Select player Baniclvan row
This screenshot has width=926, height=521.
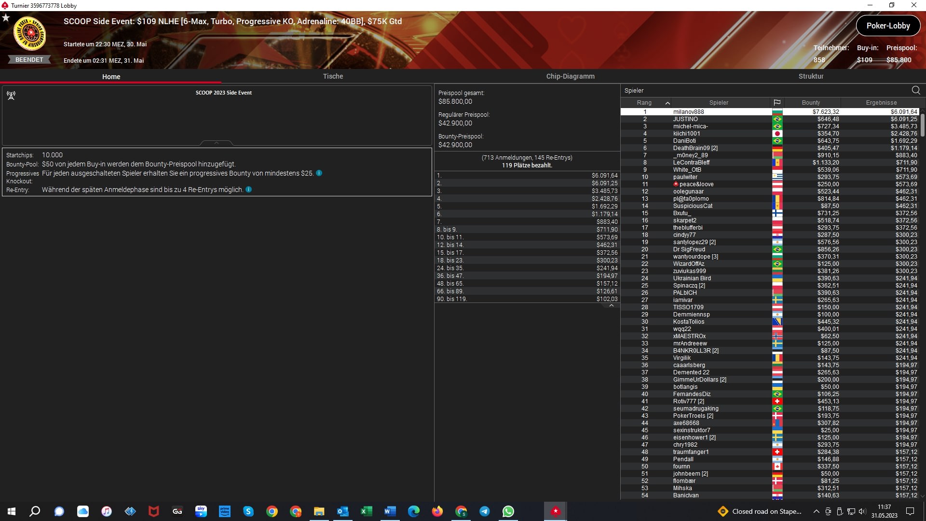[770, 495]
